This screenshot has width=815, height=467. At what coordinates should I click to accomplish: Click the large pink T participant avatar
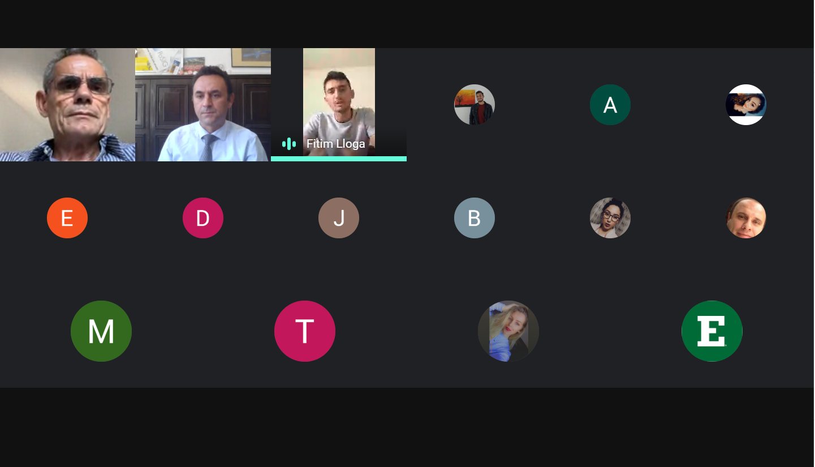pyautogui.click(x=305, y=331)
